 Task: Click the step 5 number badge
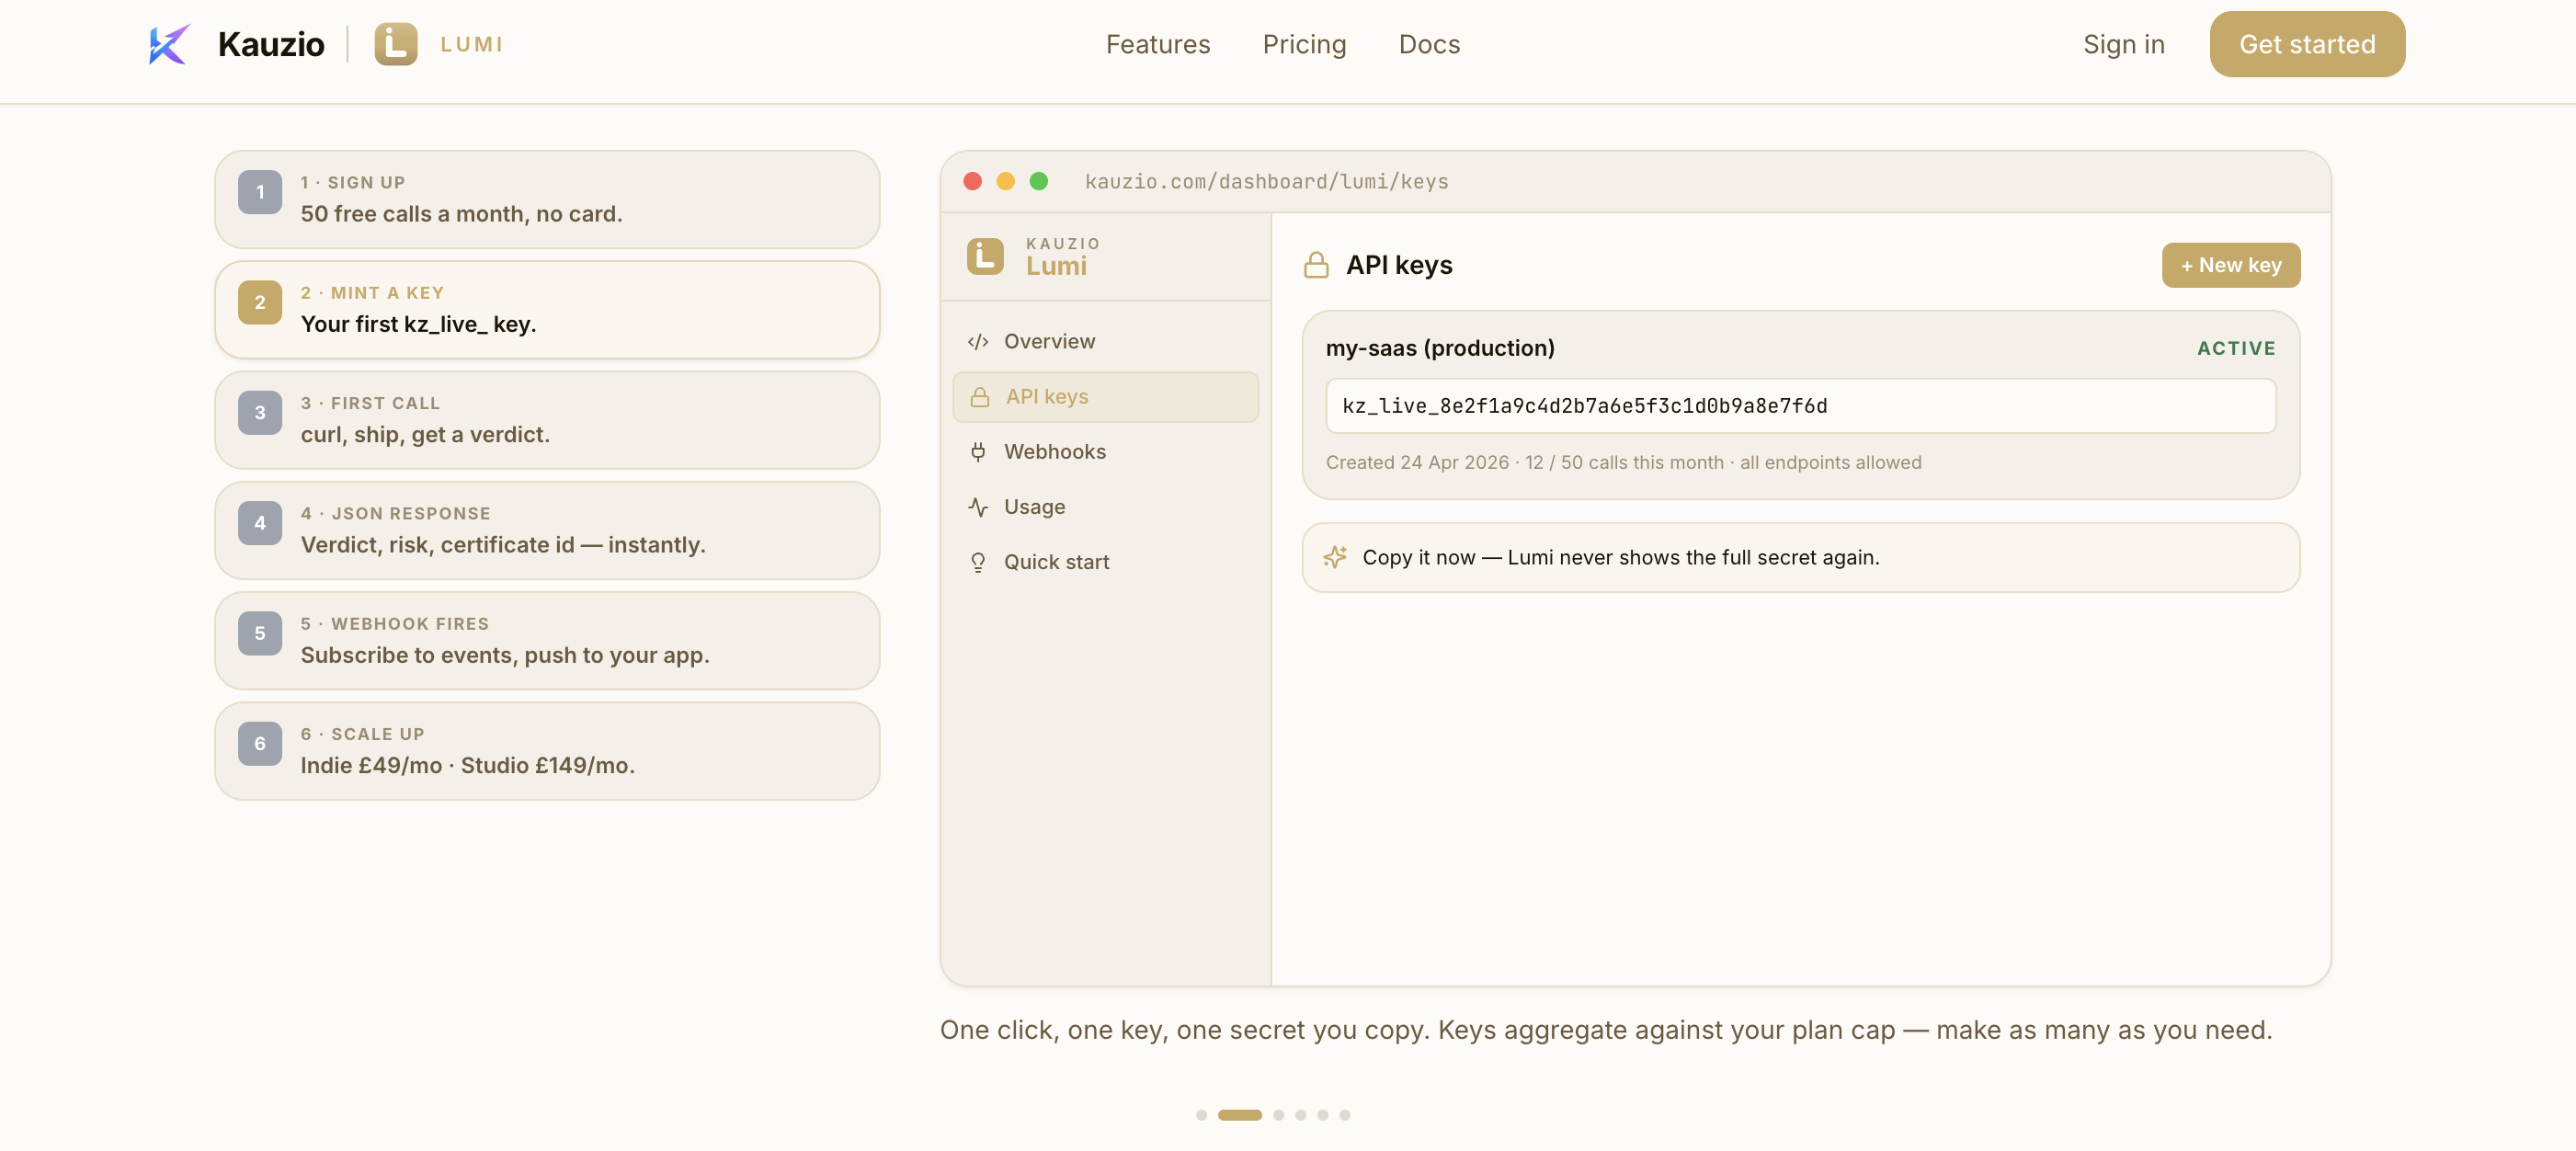click(260, 633)
